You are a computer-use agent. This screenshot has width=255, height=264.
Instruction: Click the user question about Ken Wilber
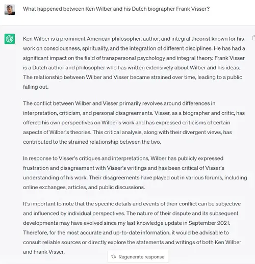click(x=116, y=9)
